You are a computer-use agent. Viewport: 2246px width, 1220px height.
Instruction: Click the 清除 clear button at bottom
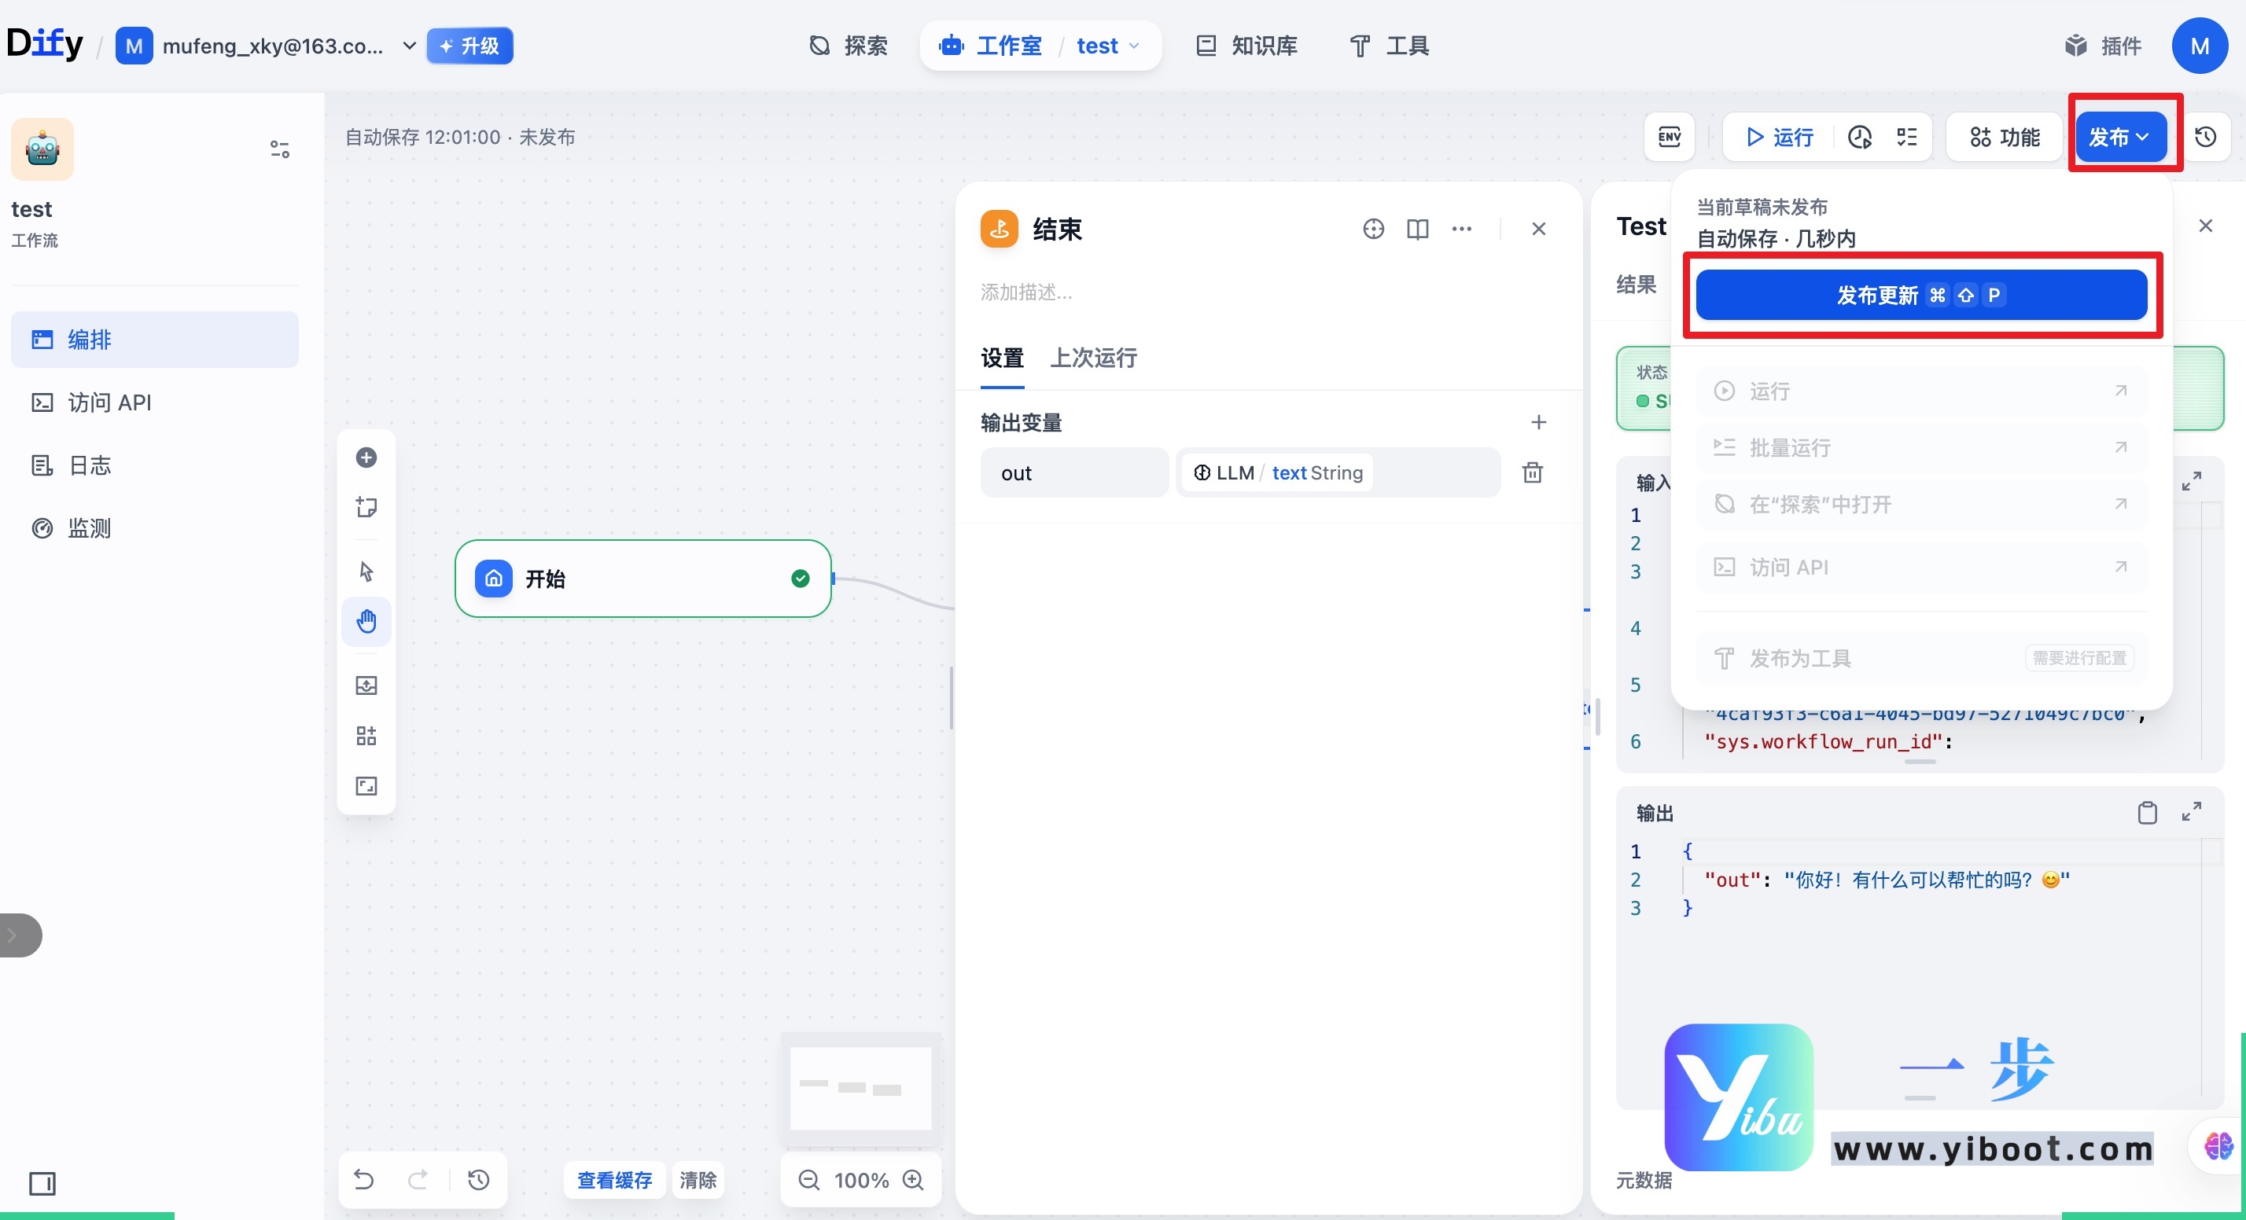click(697, 1179)
